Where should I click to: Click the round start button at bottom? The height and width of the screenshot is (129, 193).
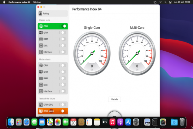(x=114, y=114)
